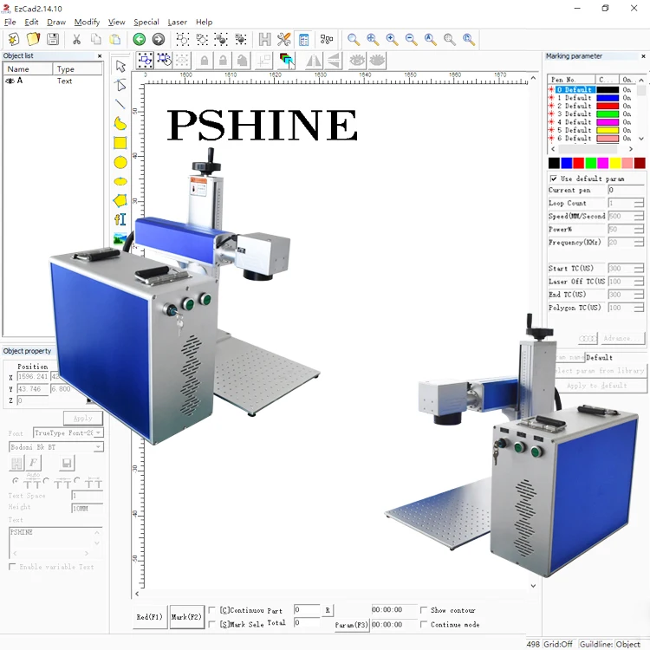Click the Param(F3) button
The image size is (650, 650).
point(352,624)
